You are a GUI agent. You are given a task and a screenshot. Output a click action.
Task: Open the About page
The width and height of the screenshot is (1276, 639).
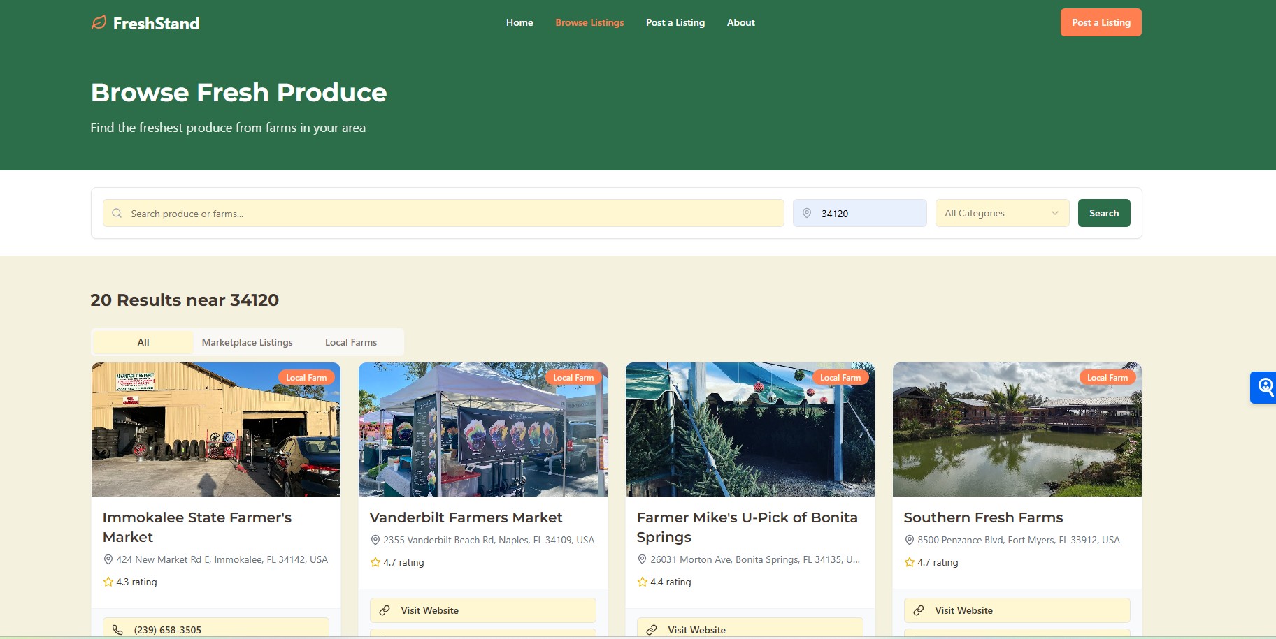coord(740,22)
